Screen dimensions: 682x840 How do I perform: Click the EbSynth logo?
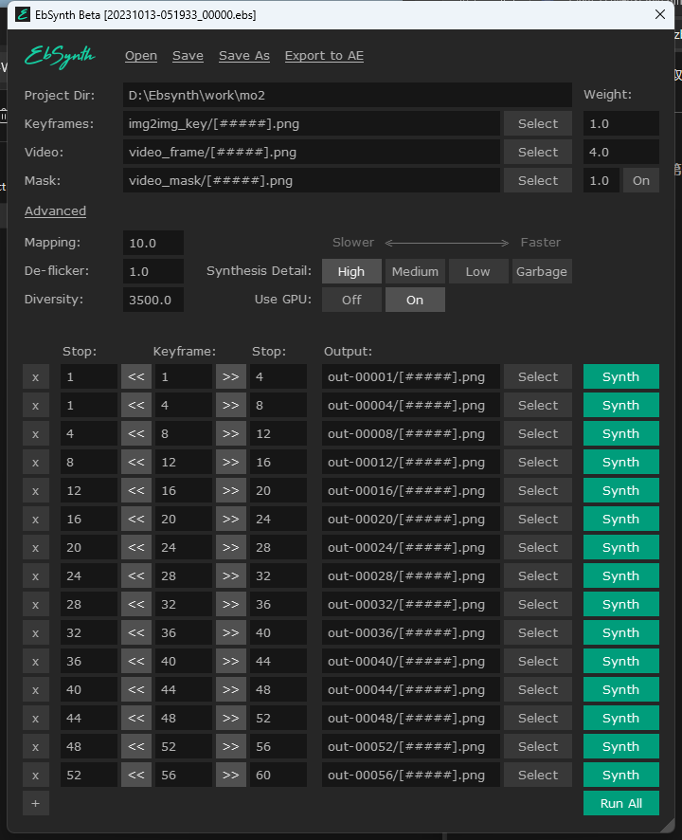(60, 56)
